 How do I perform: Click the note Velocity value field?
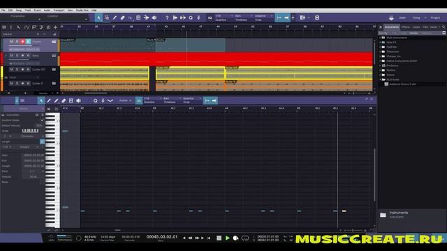click(x=34, y=176)
